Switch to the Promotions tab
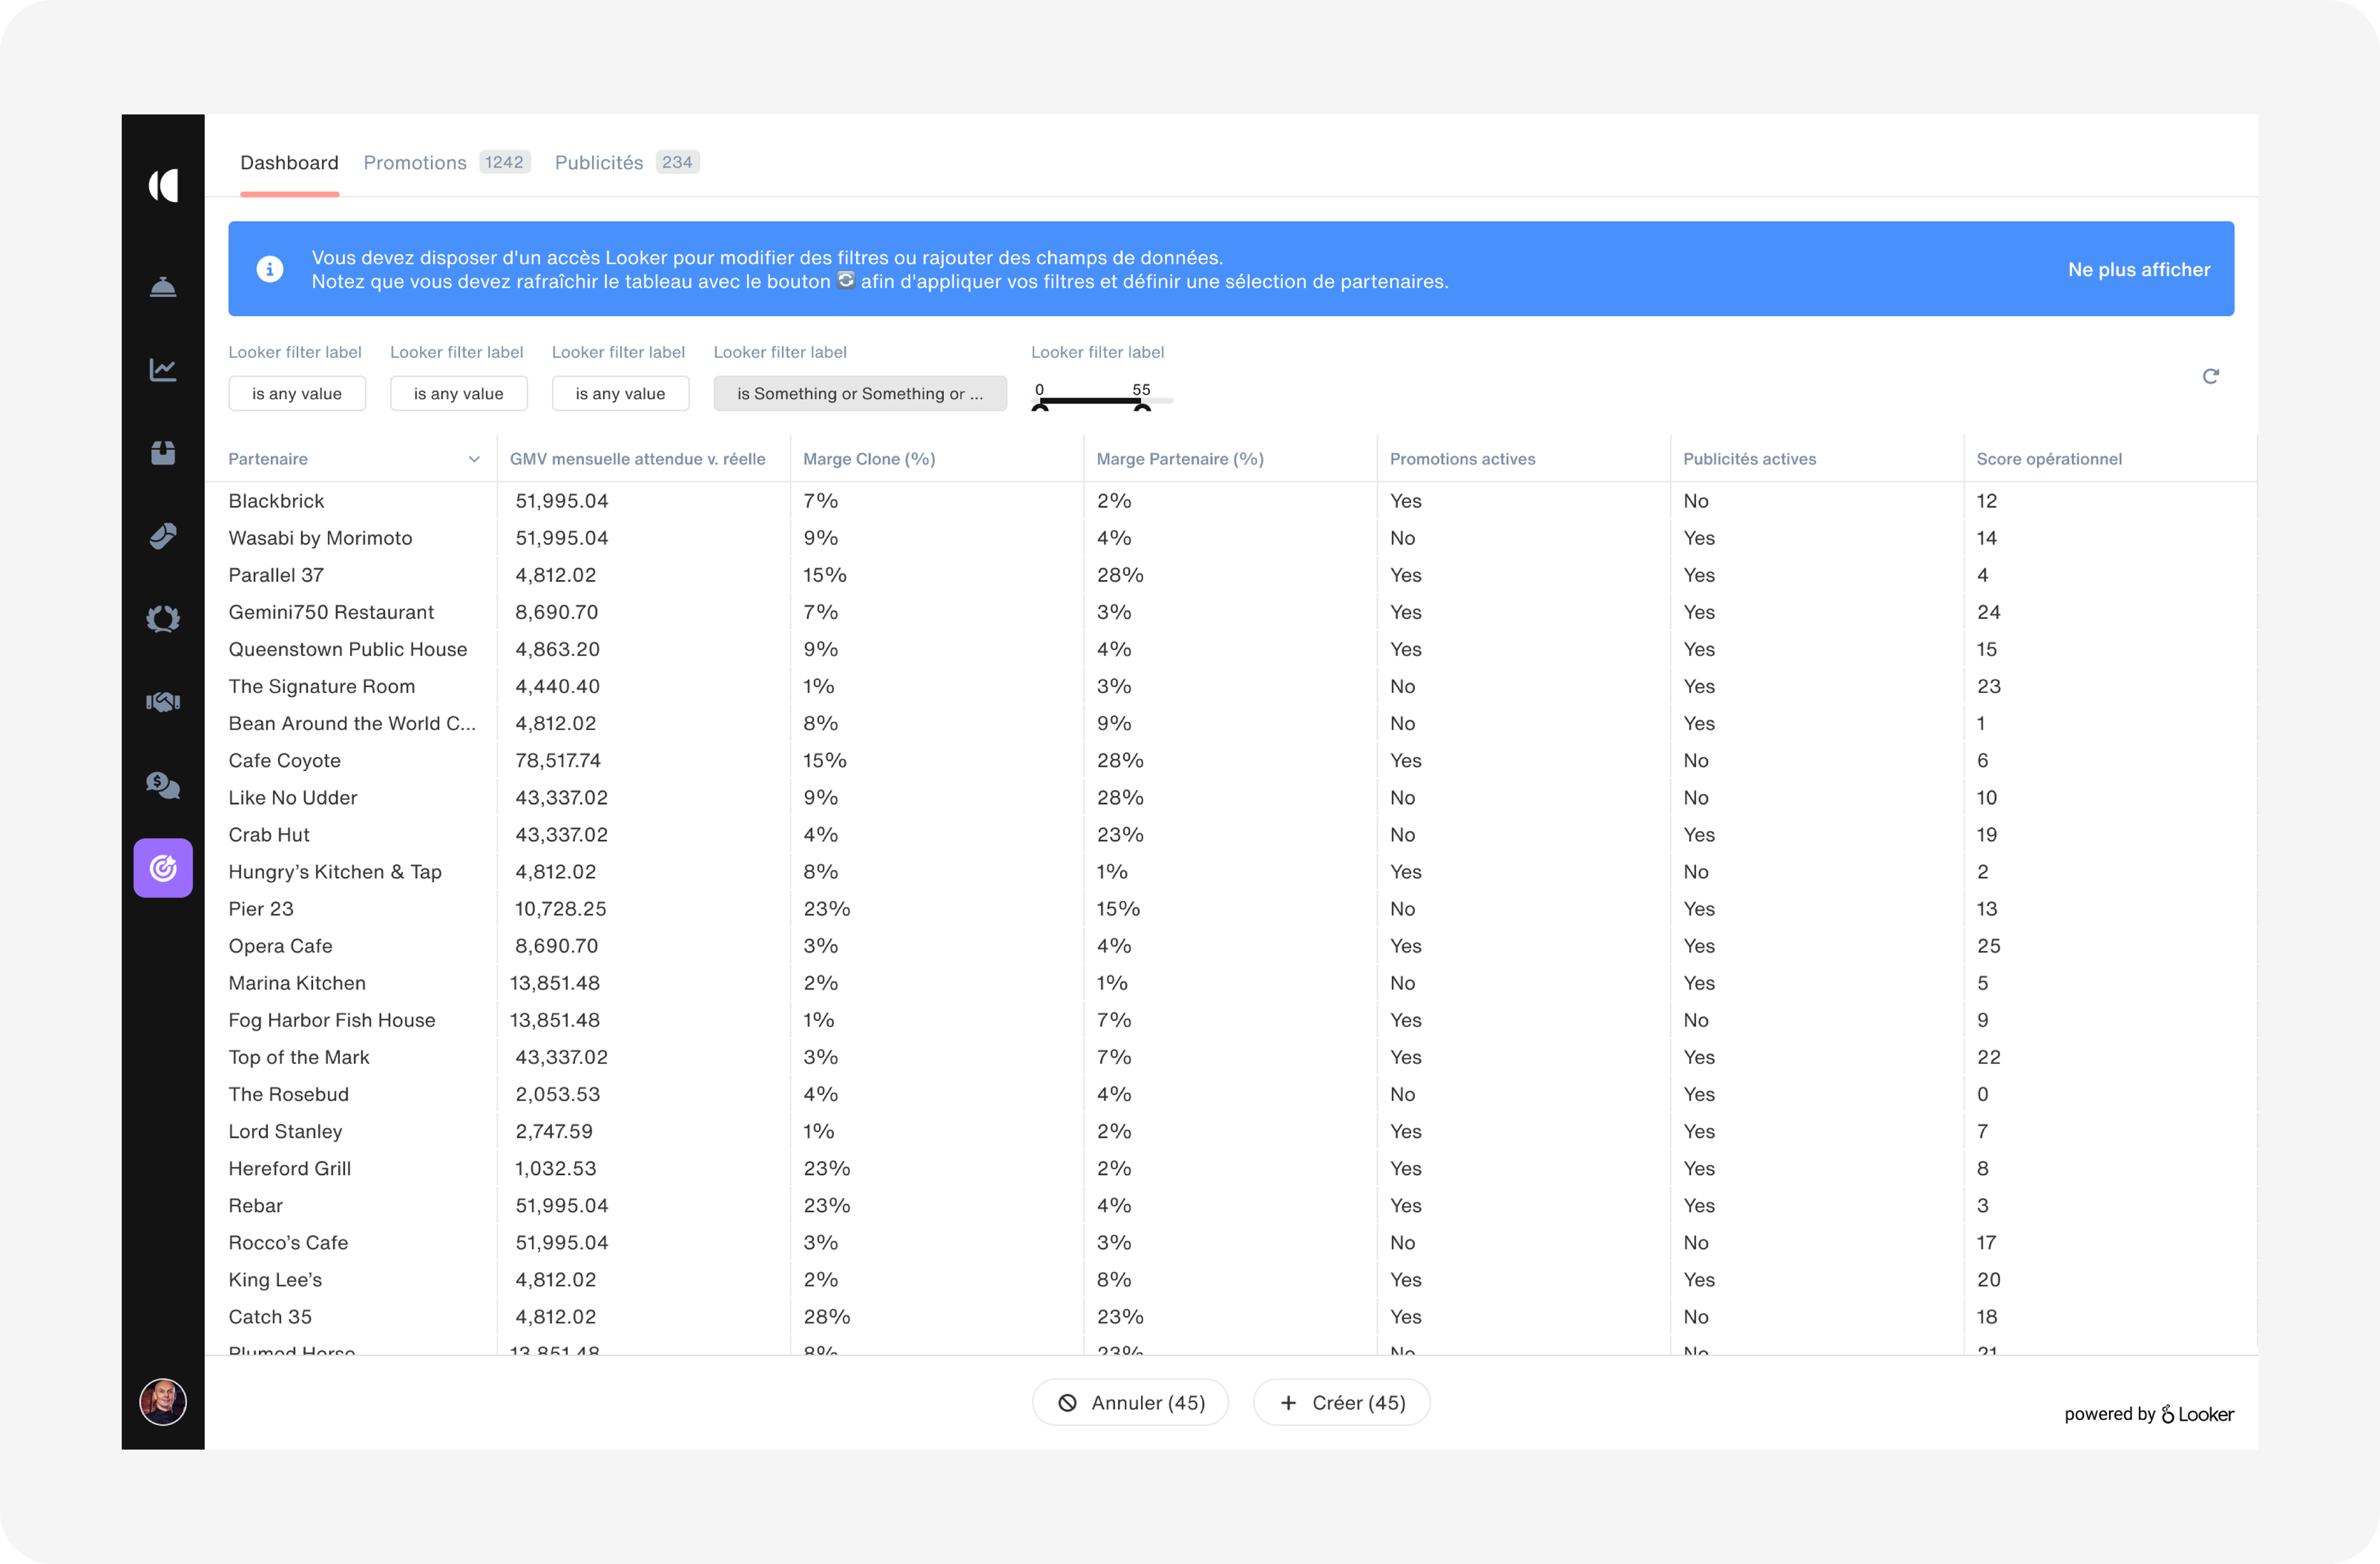The height and width of the screenshot is (1564, 2380). tap(415, 162)
